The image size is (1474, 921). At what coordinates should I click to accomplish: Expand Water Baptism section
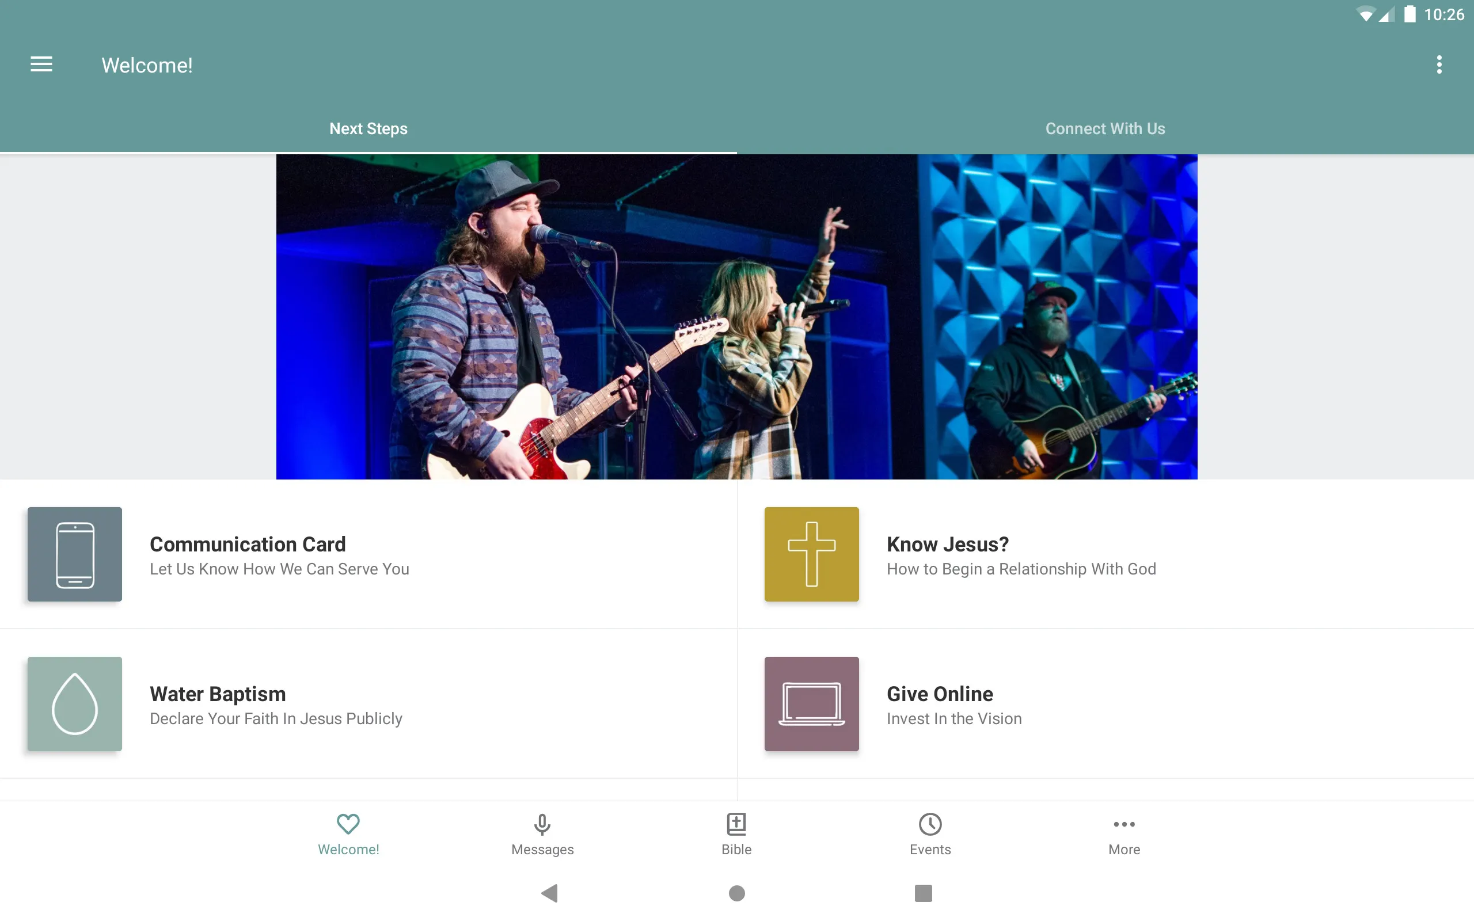pos(368,703)
